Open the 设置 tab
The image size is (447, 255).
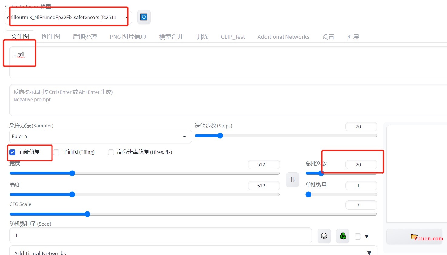[x=328, y=37]
